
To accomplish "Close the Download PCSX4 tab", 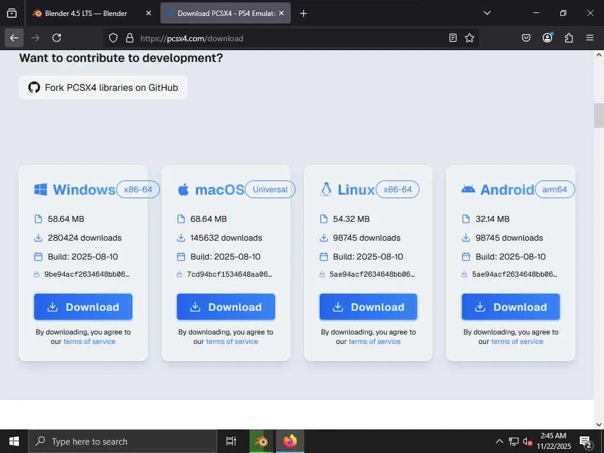I will pyautogui.click(x=281, y=13).
